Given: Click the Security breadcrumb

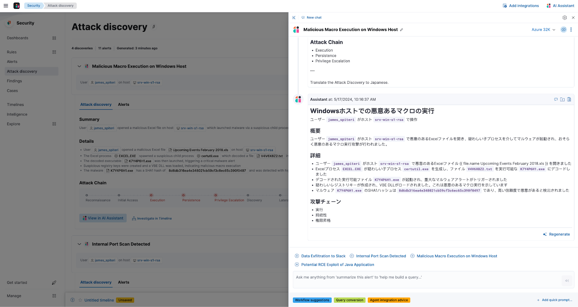Looking at the screenshot, I should tap(34, 5).
